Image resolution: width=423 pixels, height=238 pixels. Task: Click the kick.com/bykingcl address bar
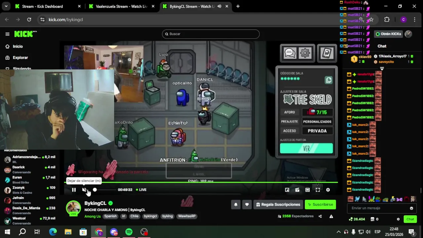pyautogui.click(x=65, y=20)
